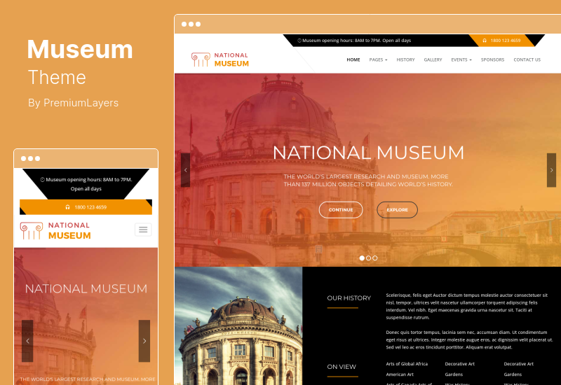Open the History menu item
This screenshot has width=561, height=385.
pos(405,59)
